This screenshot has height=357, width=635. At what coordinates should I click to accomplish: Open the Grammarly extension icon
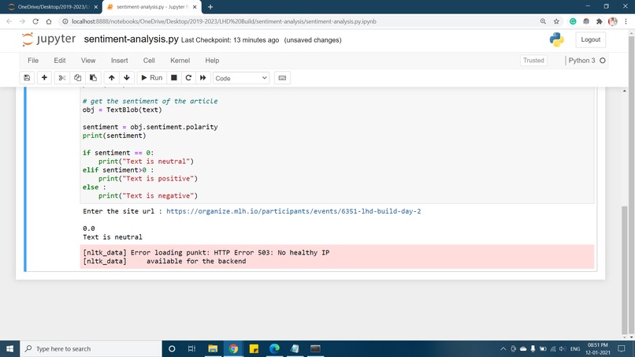[573, 21]
